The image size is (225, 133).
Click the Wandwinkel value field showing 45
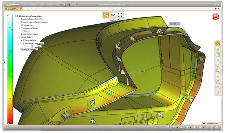pyautogui.click(x=39, y=46)
